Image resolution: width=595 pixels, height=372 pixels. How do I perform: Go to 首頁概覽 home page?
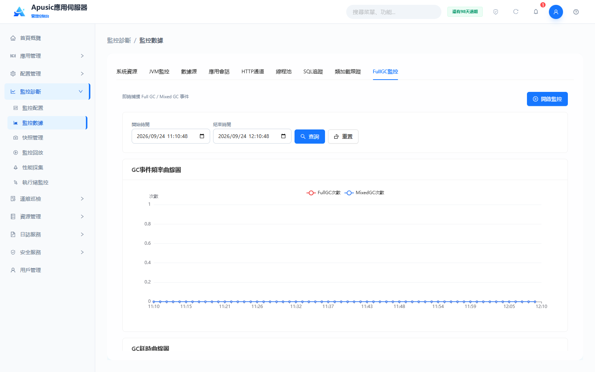point(48,38)
